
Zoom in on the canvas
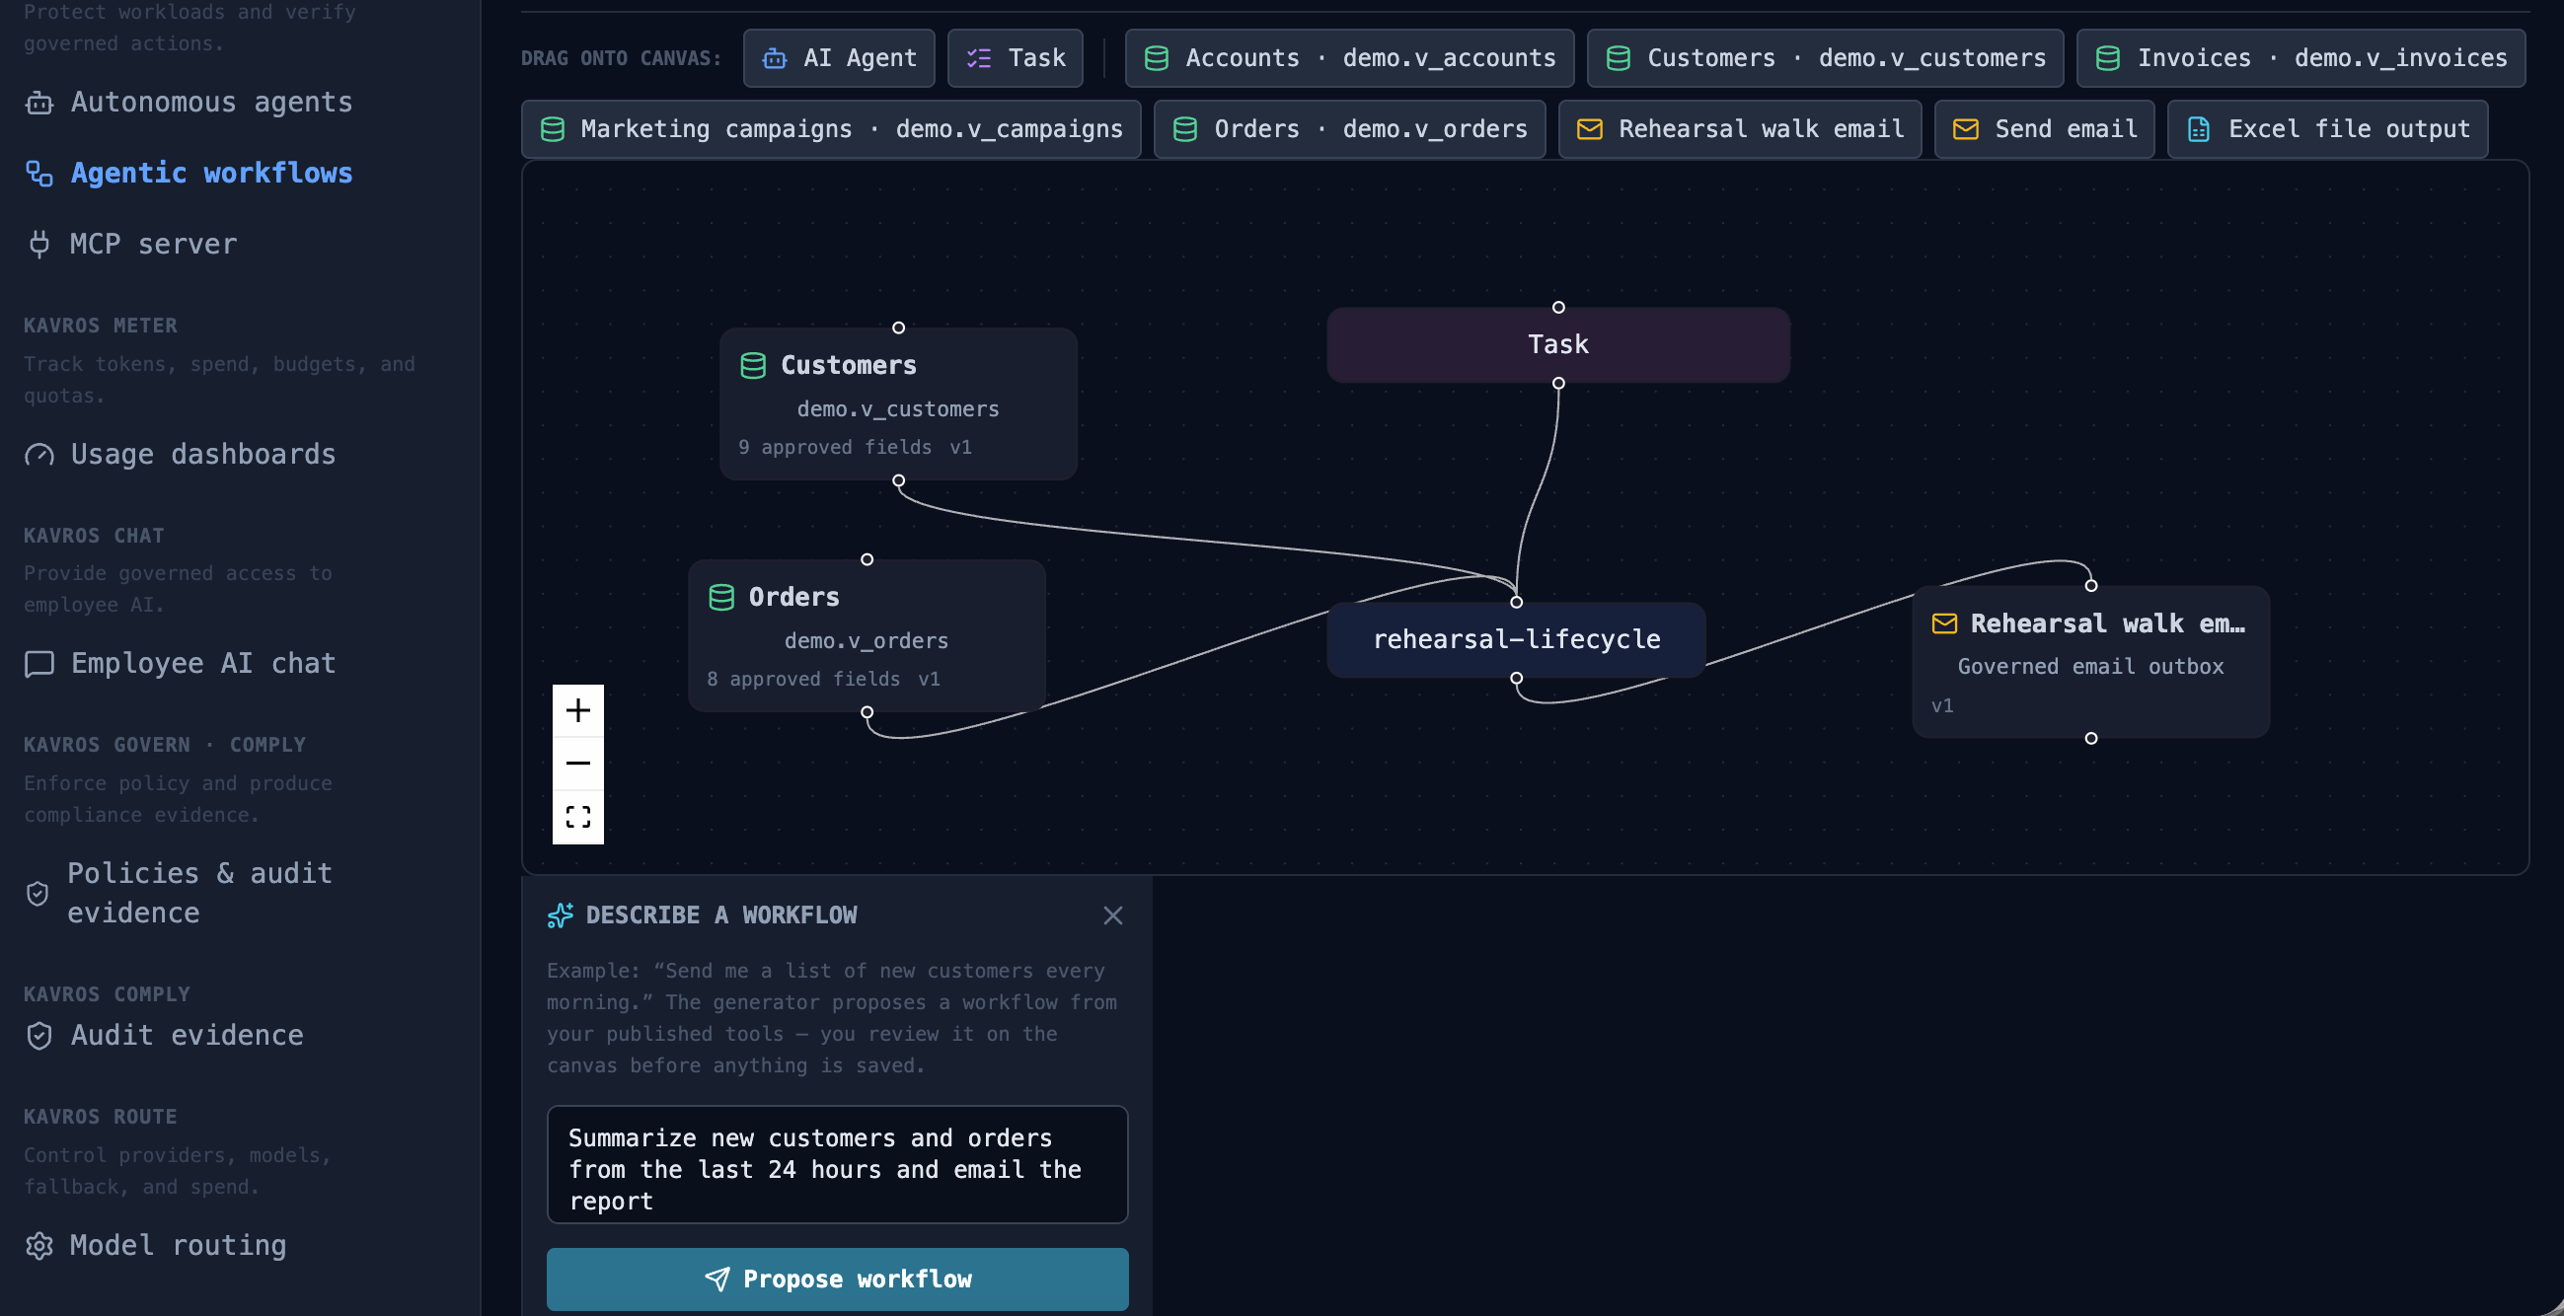pos(578,710)
